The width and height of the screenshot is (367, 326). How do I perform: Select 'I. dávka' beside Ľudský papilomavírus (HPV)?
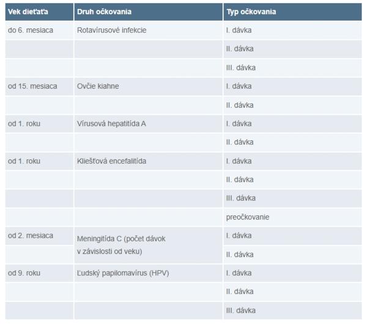239,273
